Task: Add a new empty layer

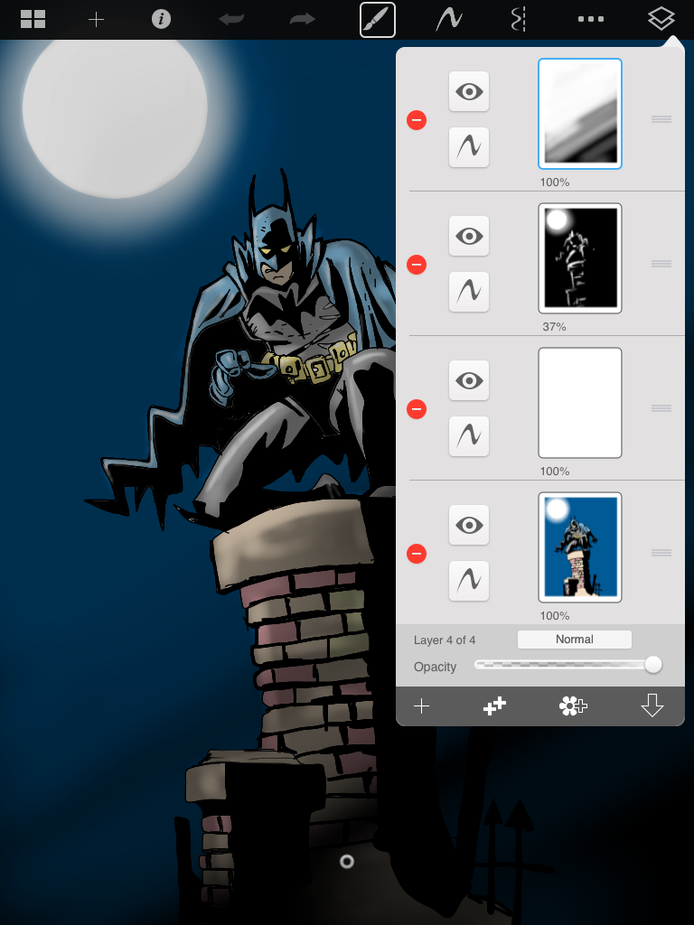Action: pyautogui.click(x=421, y=706)
